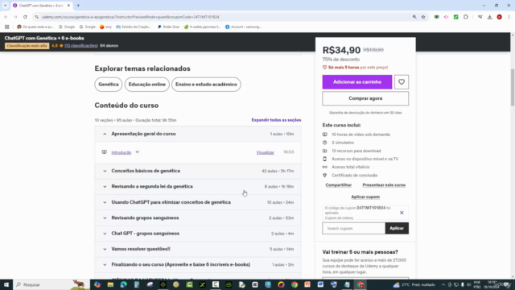Screen dimensions: 515x290
Task: Open File Explorer from the taskbar
Action: [110, 284]
